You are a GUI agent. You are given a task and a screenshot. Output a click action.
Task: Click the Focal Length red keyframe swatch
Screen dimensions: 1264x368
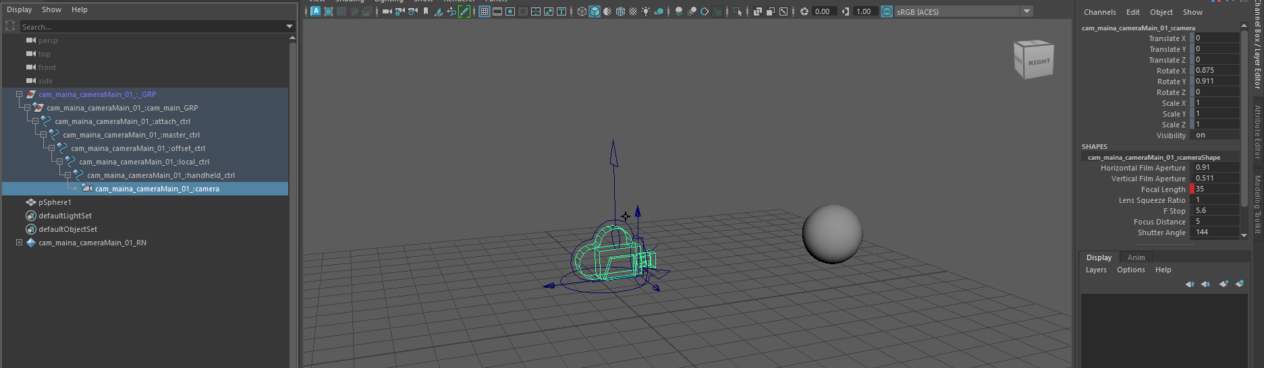coord(1192,189)
